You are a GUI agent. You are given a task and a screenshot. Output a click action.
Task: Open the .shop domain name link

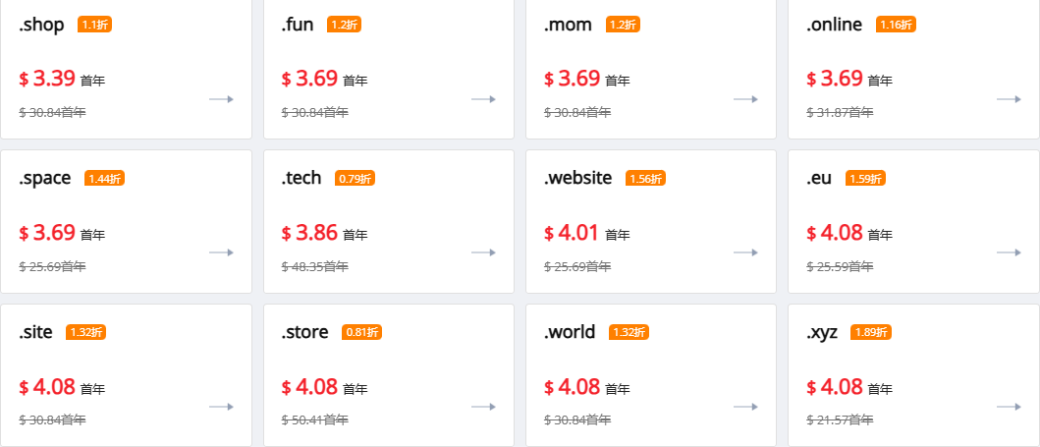[41, 25]
